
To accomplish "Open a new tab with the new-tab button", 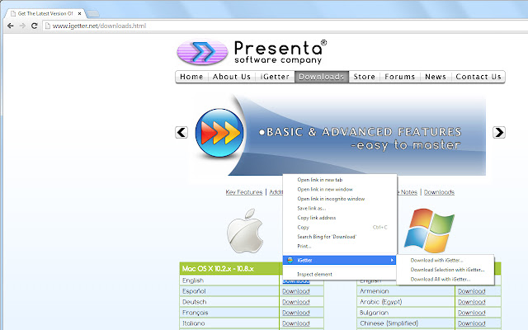I will (x=93, y=14).
